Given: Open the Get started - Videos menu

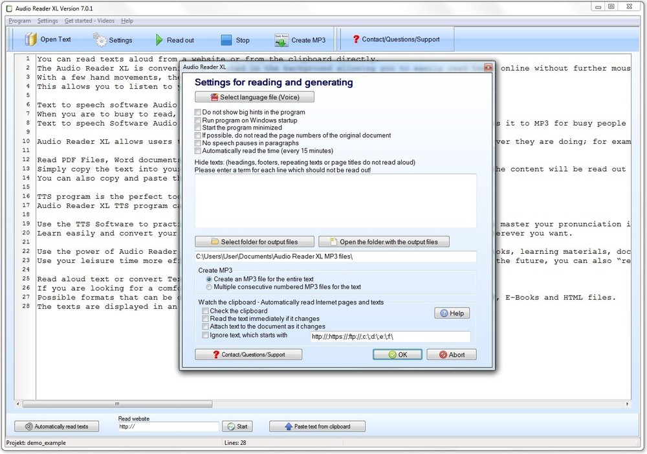Looking at the screenshot, I should pos(89,20).
